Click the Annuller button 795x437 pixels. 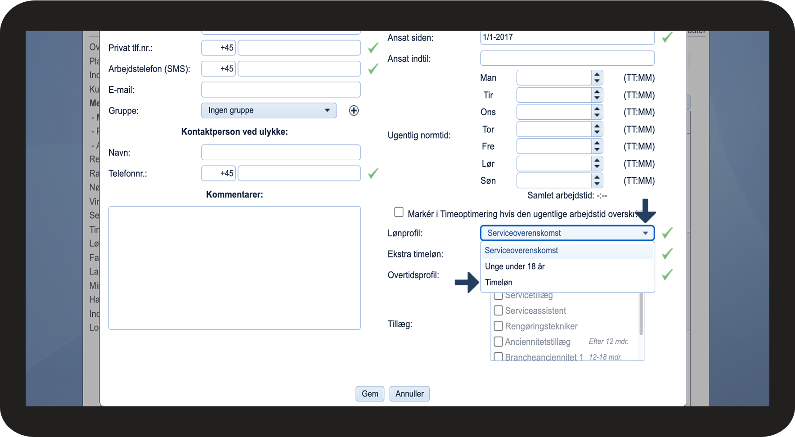point(409,394)
